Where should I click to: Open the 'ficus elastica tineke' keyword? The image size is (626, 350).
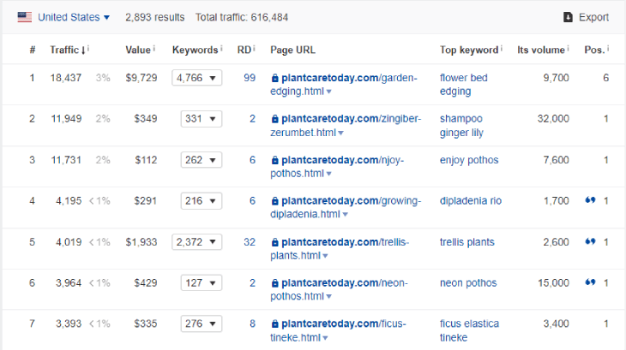click(470, 330)
